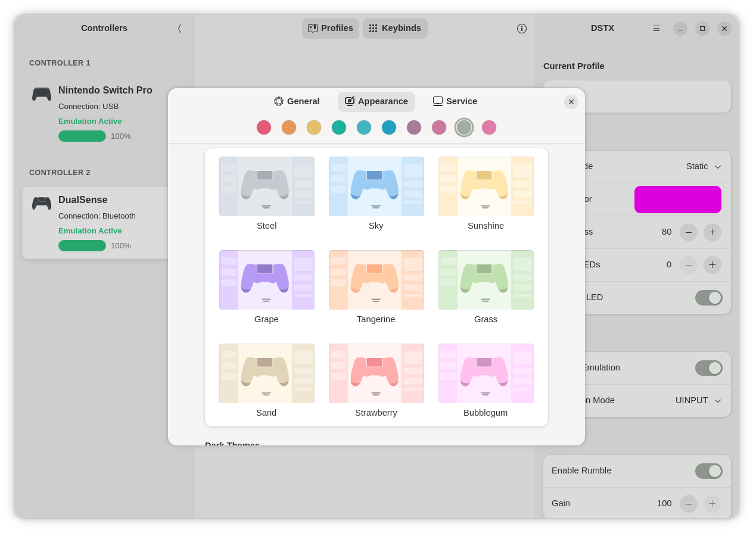The image size is (753, 533).
Task: Open the UINPUT mode dropdown
Action: coord(698,401)
